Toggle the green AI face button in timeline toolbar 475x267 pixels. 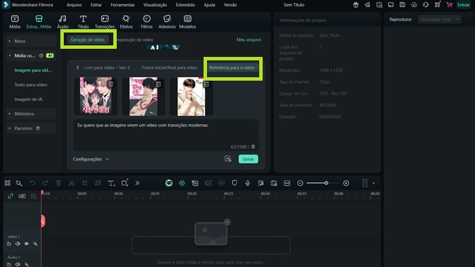(169, 183)
